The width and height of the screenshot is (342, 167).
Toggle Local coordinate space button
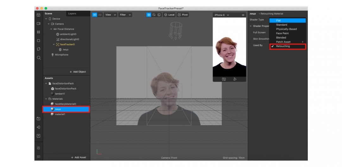click(x=169, y=15)
